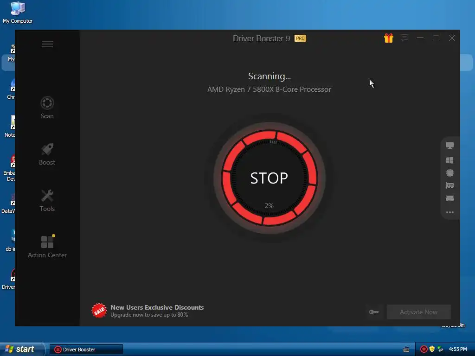475x356 pixels.
Task: Close the Driver Booster window
Action: click(452, 38)
